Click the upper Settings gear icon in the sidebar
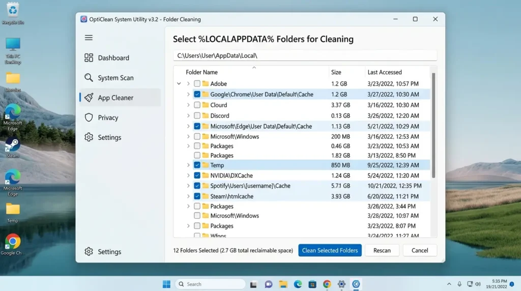521x291 pixels. [89, 137]
